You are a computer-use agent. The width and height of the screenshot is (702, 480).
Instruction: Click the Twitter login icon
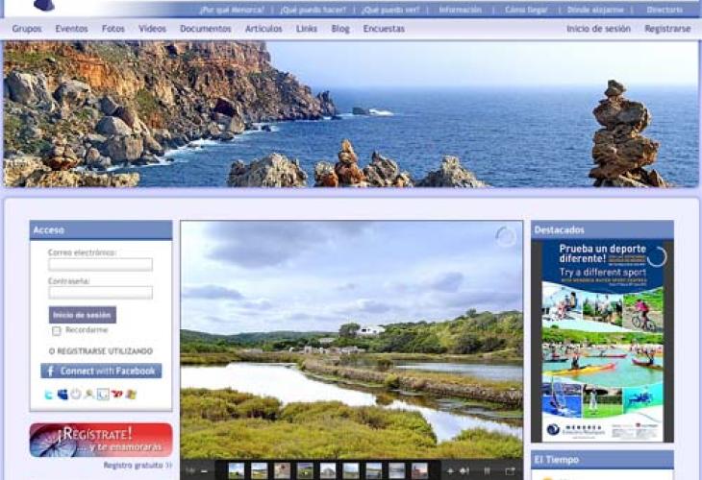[49, 395]
